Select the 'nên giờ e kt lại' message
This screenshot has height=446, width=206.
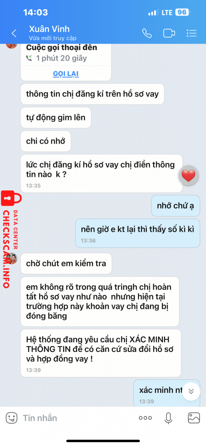click(138, 233)
